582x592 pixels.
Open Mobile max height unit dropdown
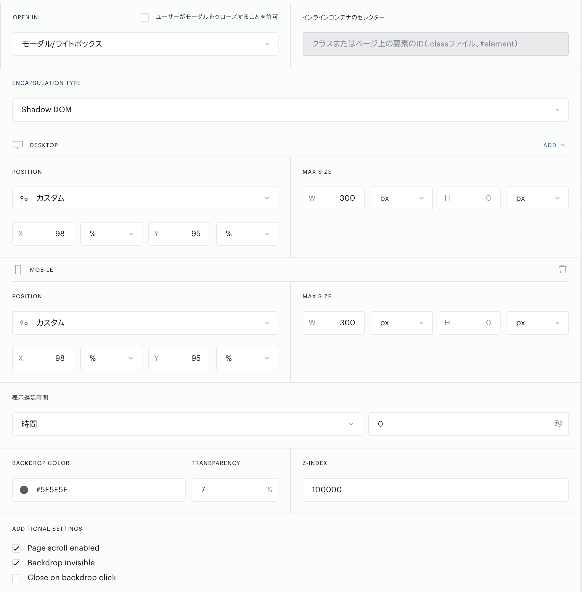[537, 323]
